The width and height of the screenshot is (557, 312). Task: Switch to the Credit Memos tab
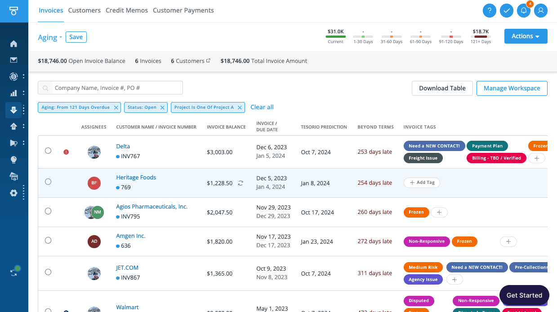(x=127, y=10)
